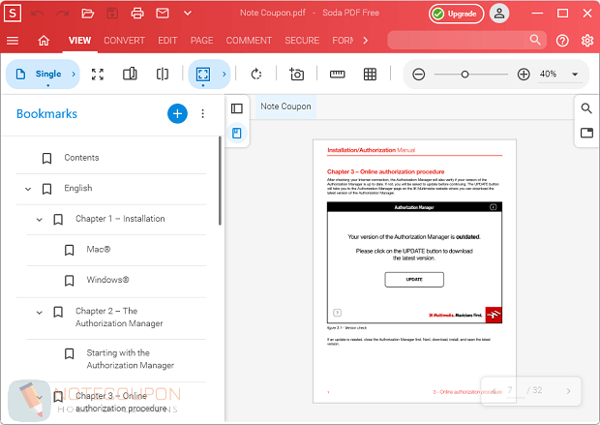Enter full screen mode
Viewport: 600px width, 425px height.
tap(98, 74)
